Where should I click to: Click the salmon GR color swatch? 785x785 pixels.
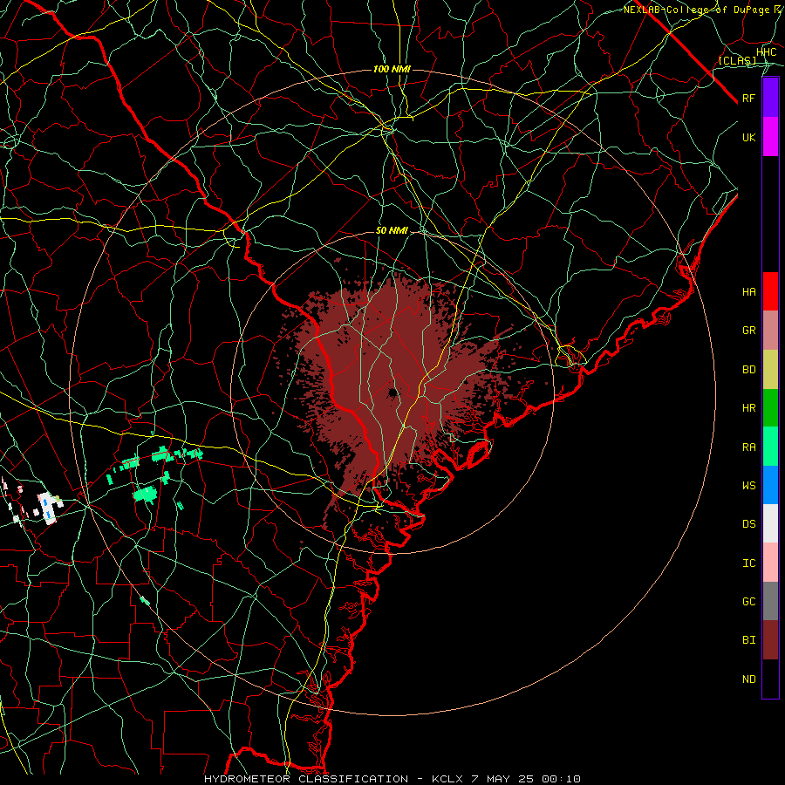[770, 331]
